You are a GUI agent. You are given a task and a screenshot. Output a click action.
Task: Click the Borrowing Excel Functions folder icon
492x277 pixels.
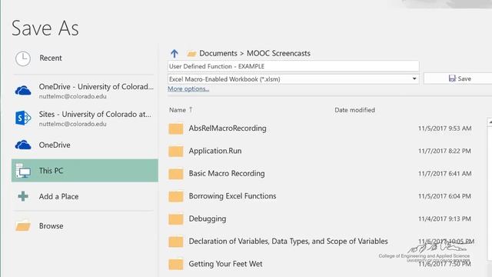176,196
